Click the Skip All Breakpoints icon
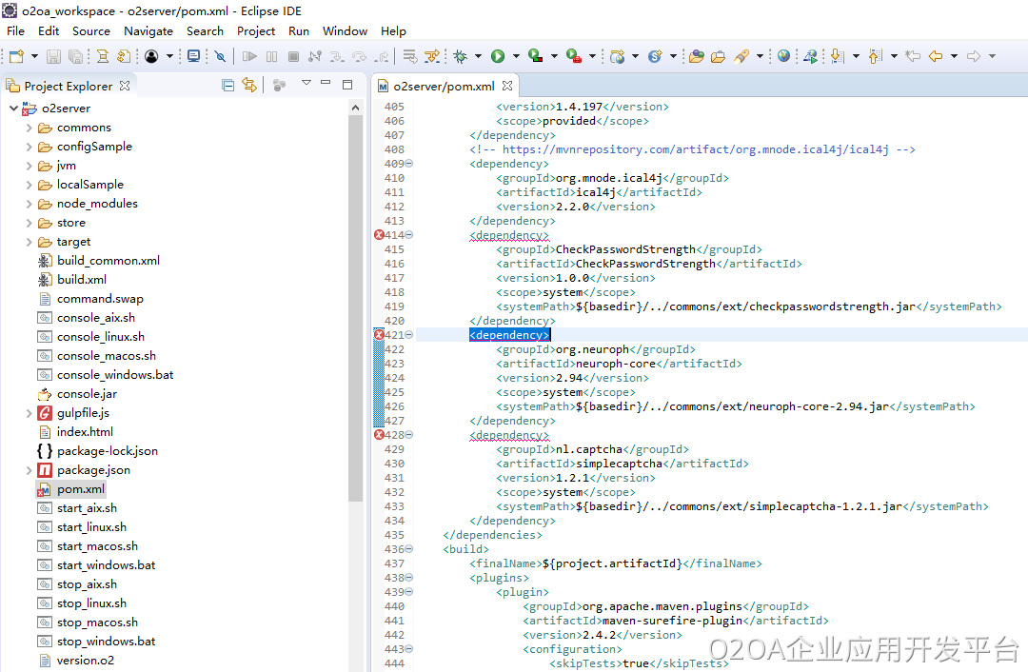 click(x=220, y=56)
